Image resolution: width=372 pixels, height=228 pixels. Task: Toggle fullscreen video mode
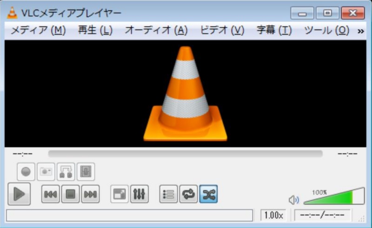pos(120,194)
